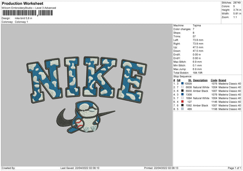Screen dimensions: 243x171
Task: Click the stitch count 6608 in stop 2
Action: coord(189,87)
